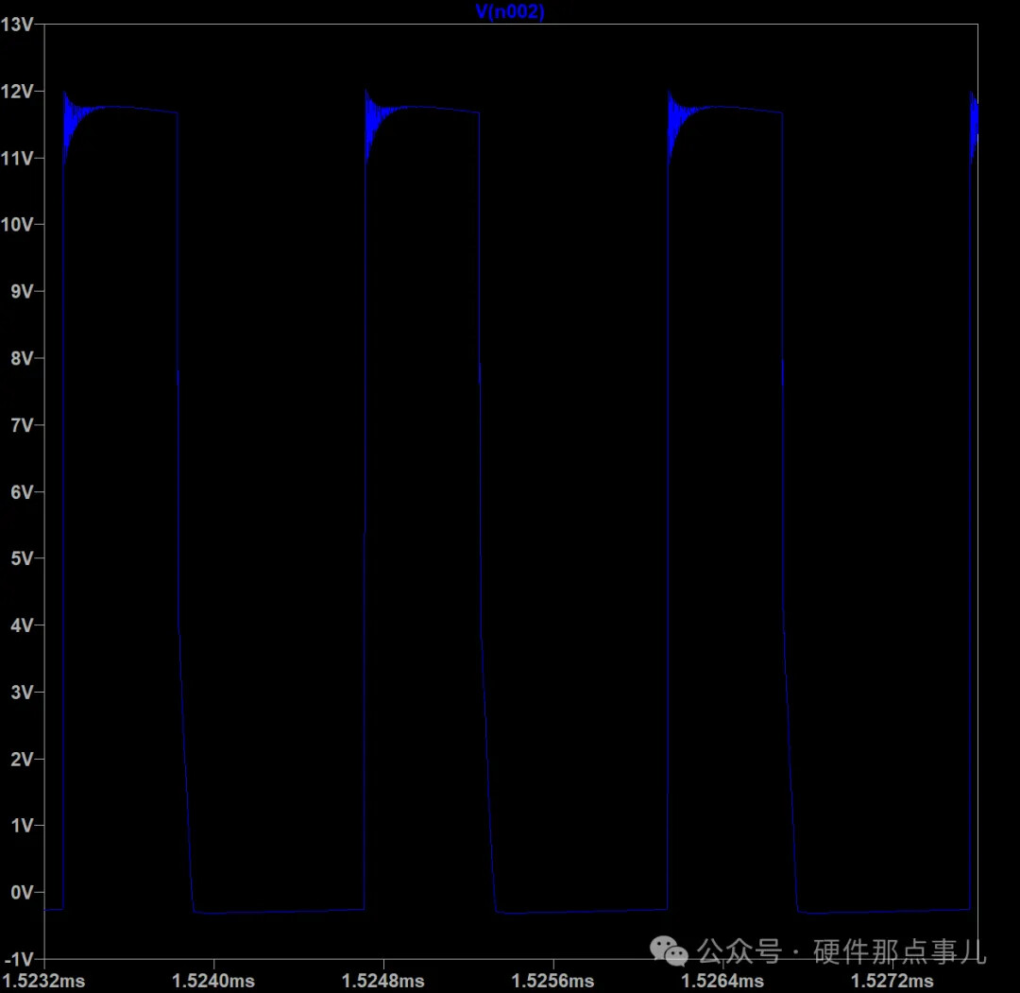Image resolution: width=1020 pixels, height=993 pixels.
Task: Click the 1.5256ms time axis label
Action: point(553,981)
